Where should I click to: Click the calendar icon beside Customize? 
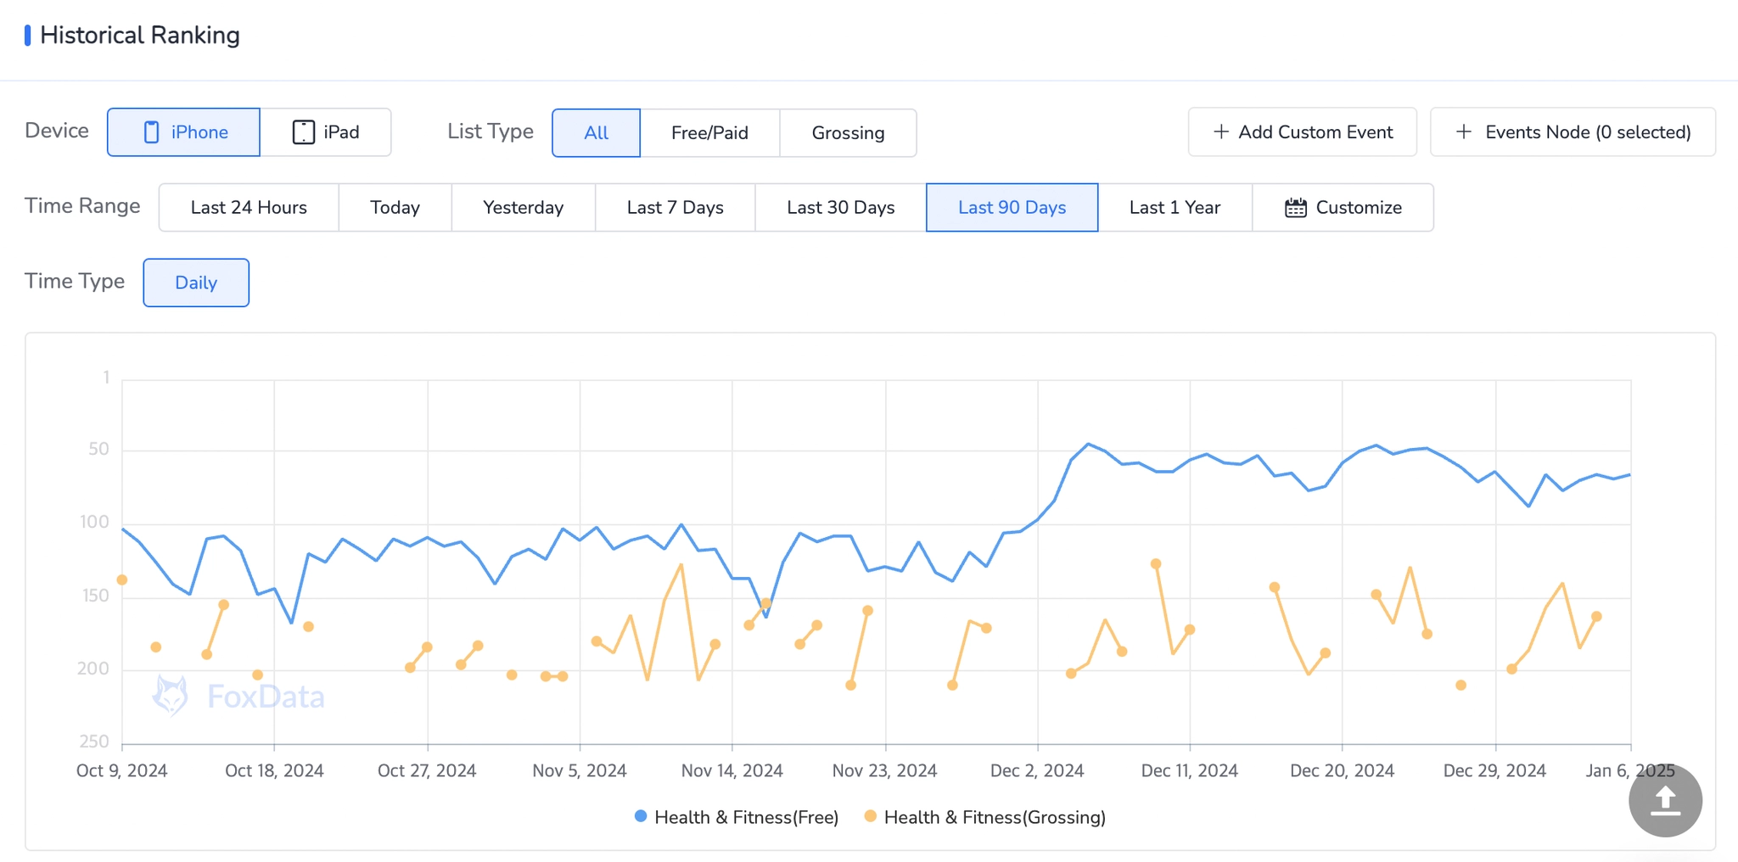coord(1295,208)
